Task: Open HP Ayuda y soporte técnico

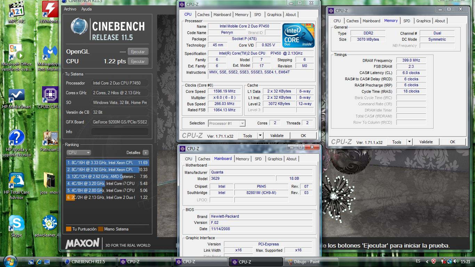Action: pyautogui.click(x=16, y=143)
